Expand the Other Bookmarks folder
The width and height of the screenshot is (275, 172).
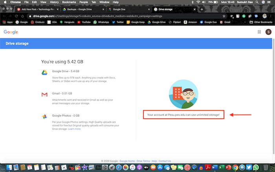[261, 22]
